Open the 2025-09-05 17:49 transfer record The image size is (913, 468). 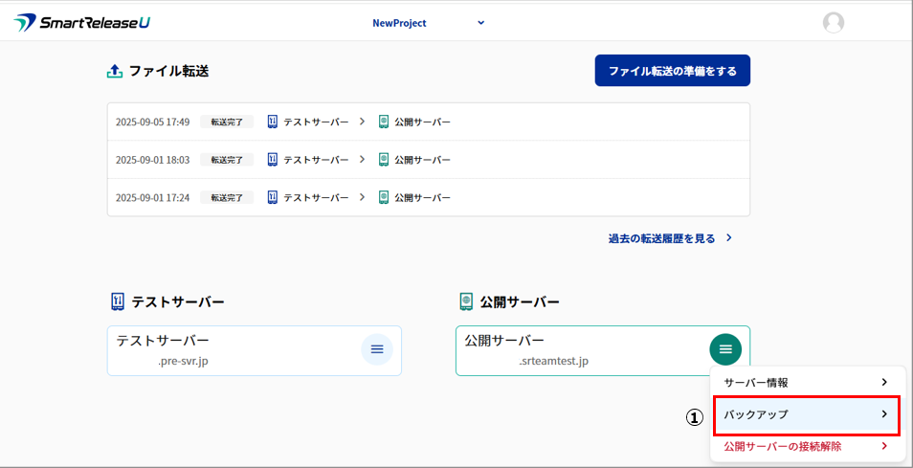(x=428, y=122)
